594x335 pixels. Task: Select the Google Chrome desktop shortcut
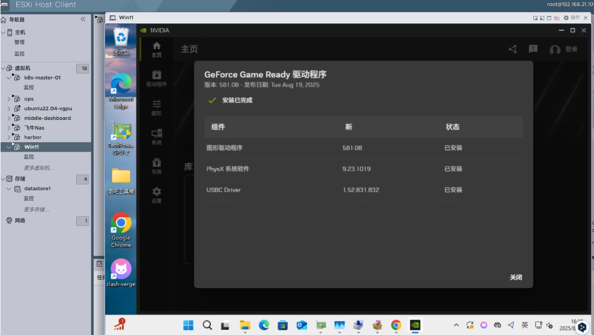point(121,230)
